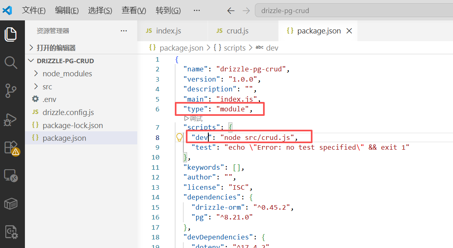Open the Explorer view in activity bar

click(x=11, y=34)
